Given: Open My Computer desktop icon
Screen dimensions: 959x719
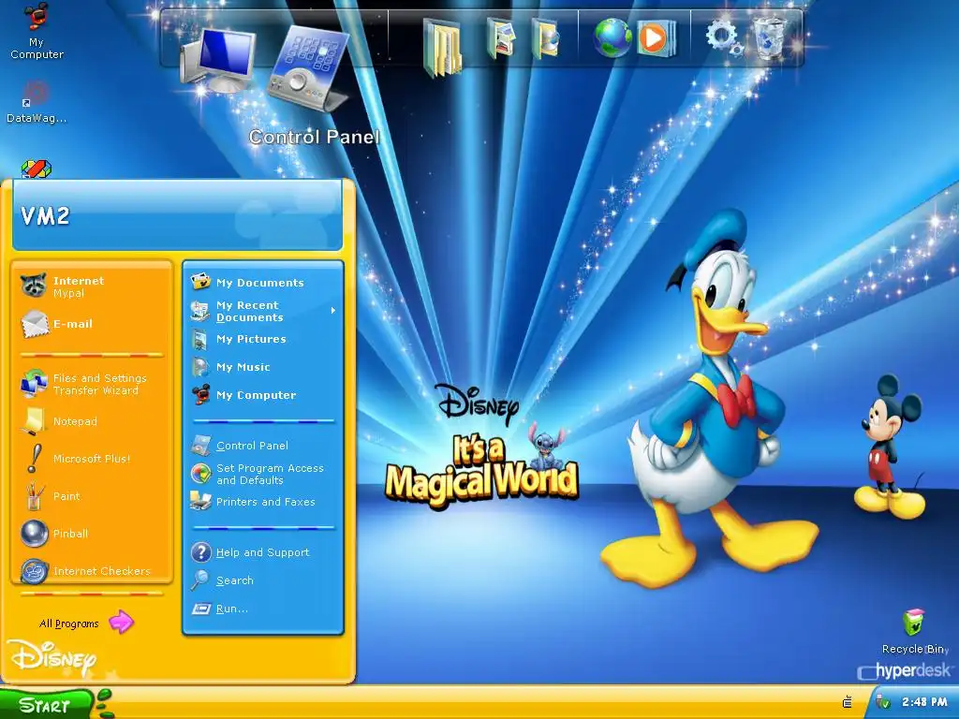Looking at the screenshot, I should (x=37, y=31).
